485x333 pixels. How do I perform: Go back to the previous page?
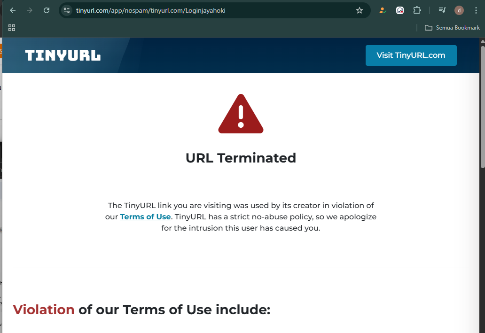point(13,10)
